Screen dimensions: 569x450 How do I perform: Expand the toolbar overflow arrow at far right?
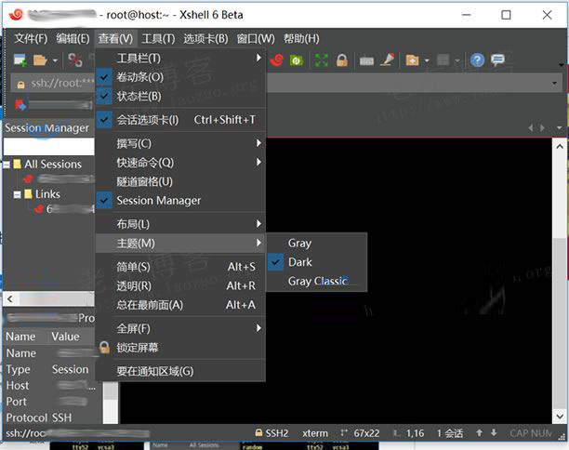(x=562, y=65)
